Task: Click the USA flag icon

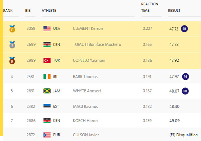Action: 47,28
